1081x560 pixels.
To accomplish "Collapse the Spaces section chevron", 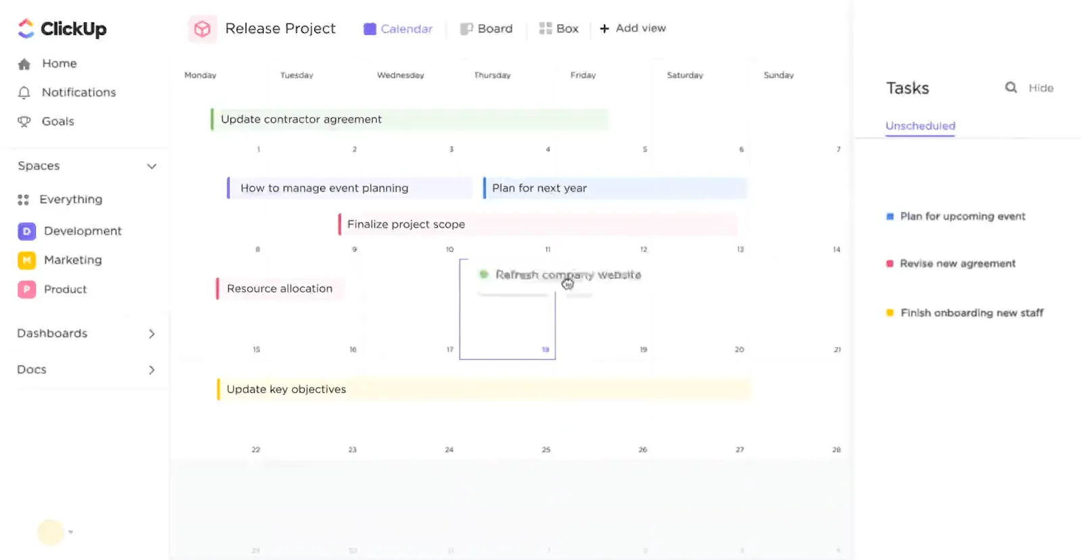I will pos(152,166).
